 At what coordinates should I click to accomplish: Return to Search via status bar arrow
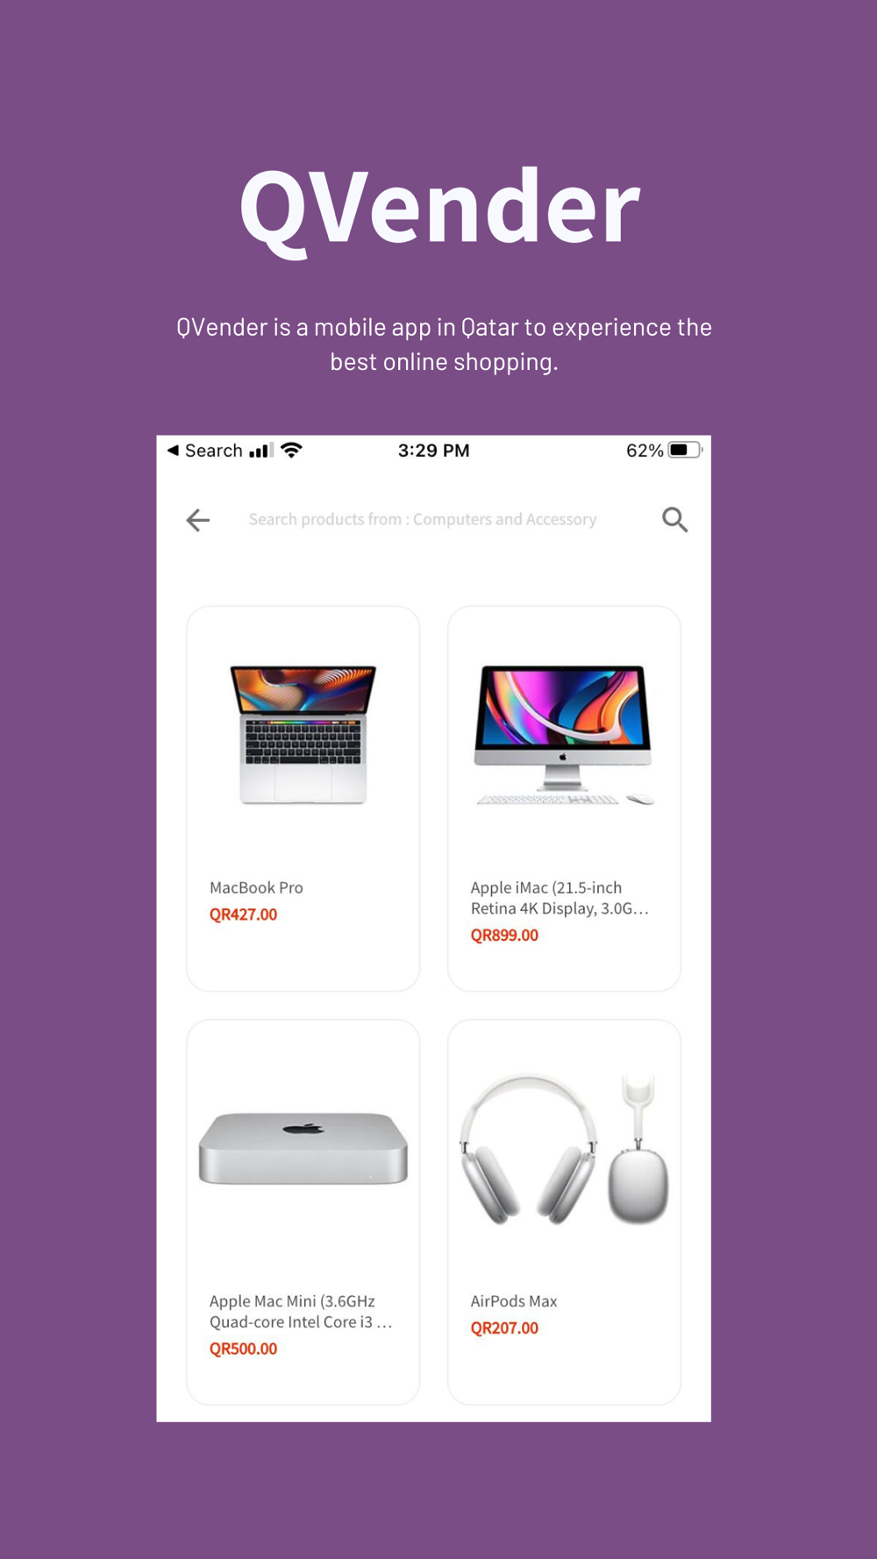(204, 451)
